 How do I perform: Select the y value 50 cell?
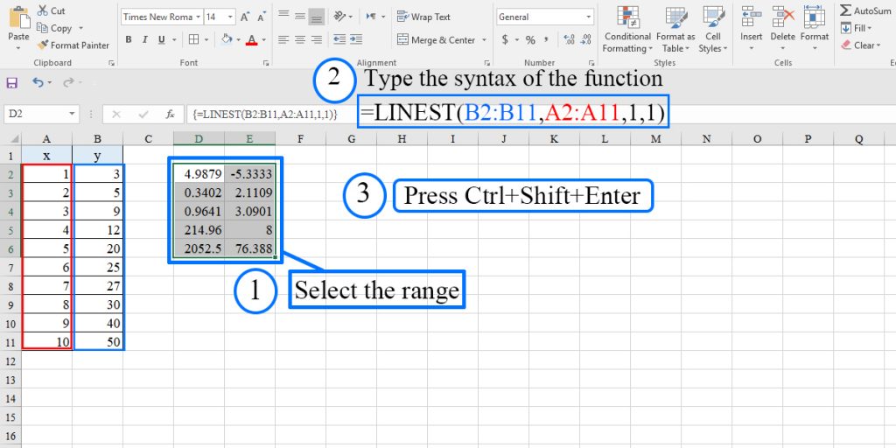pos(98,342)
